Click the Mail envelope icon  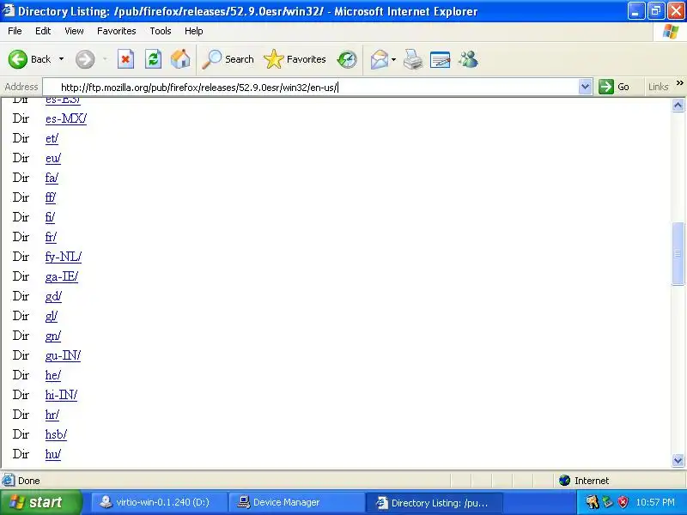pyautogui.click(x=380, y=59)
